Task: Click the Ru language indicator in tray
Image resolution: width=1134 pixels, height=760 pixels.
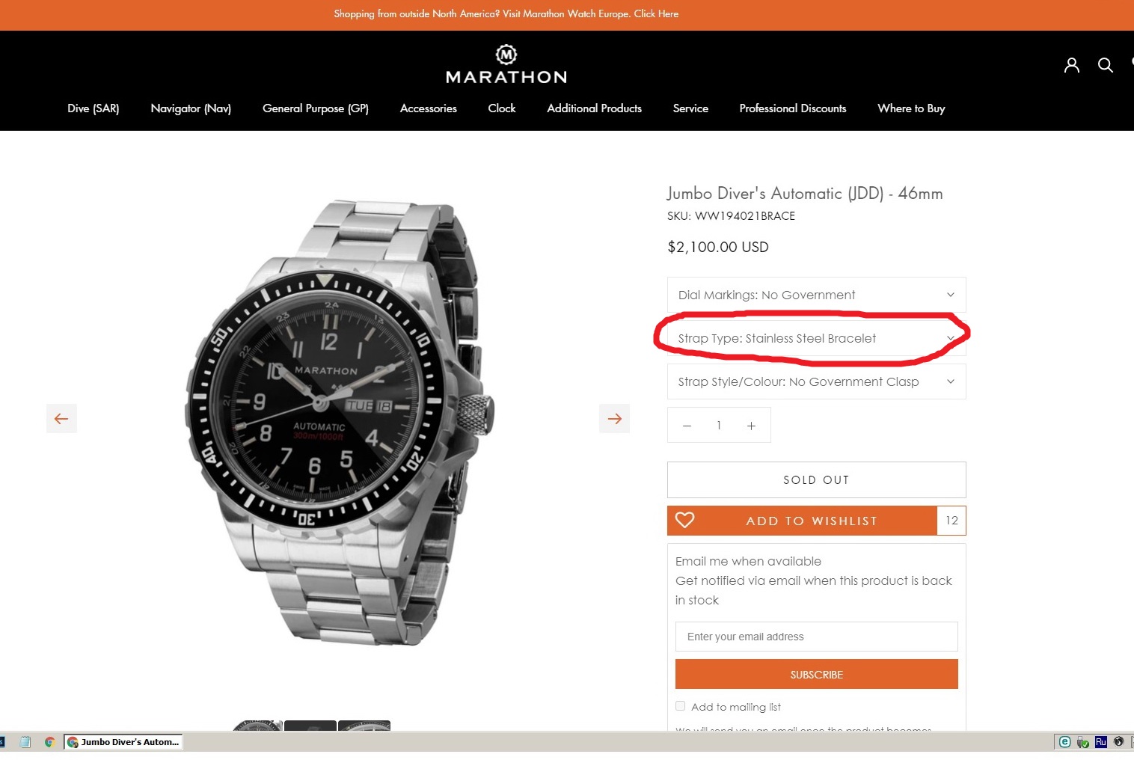Action: [1100, 742]
